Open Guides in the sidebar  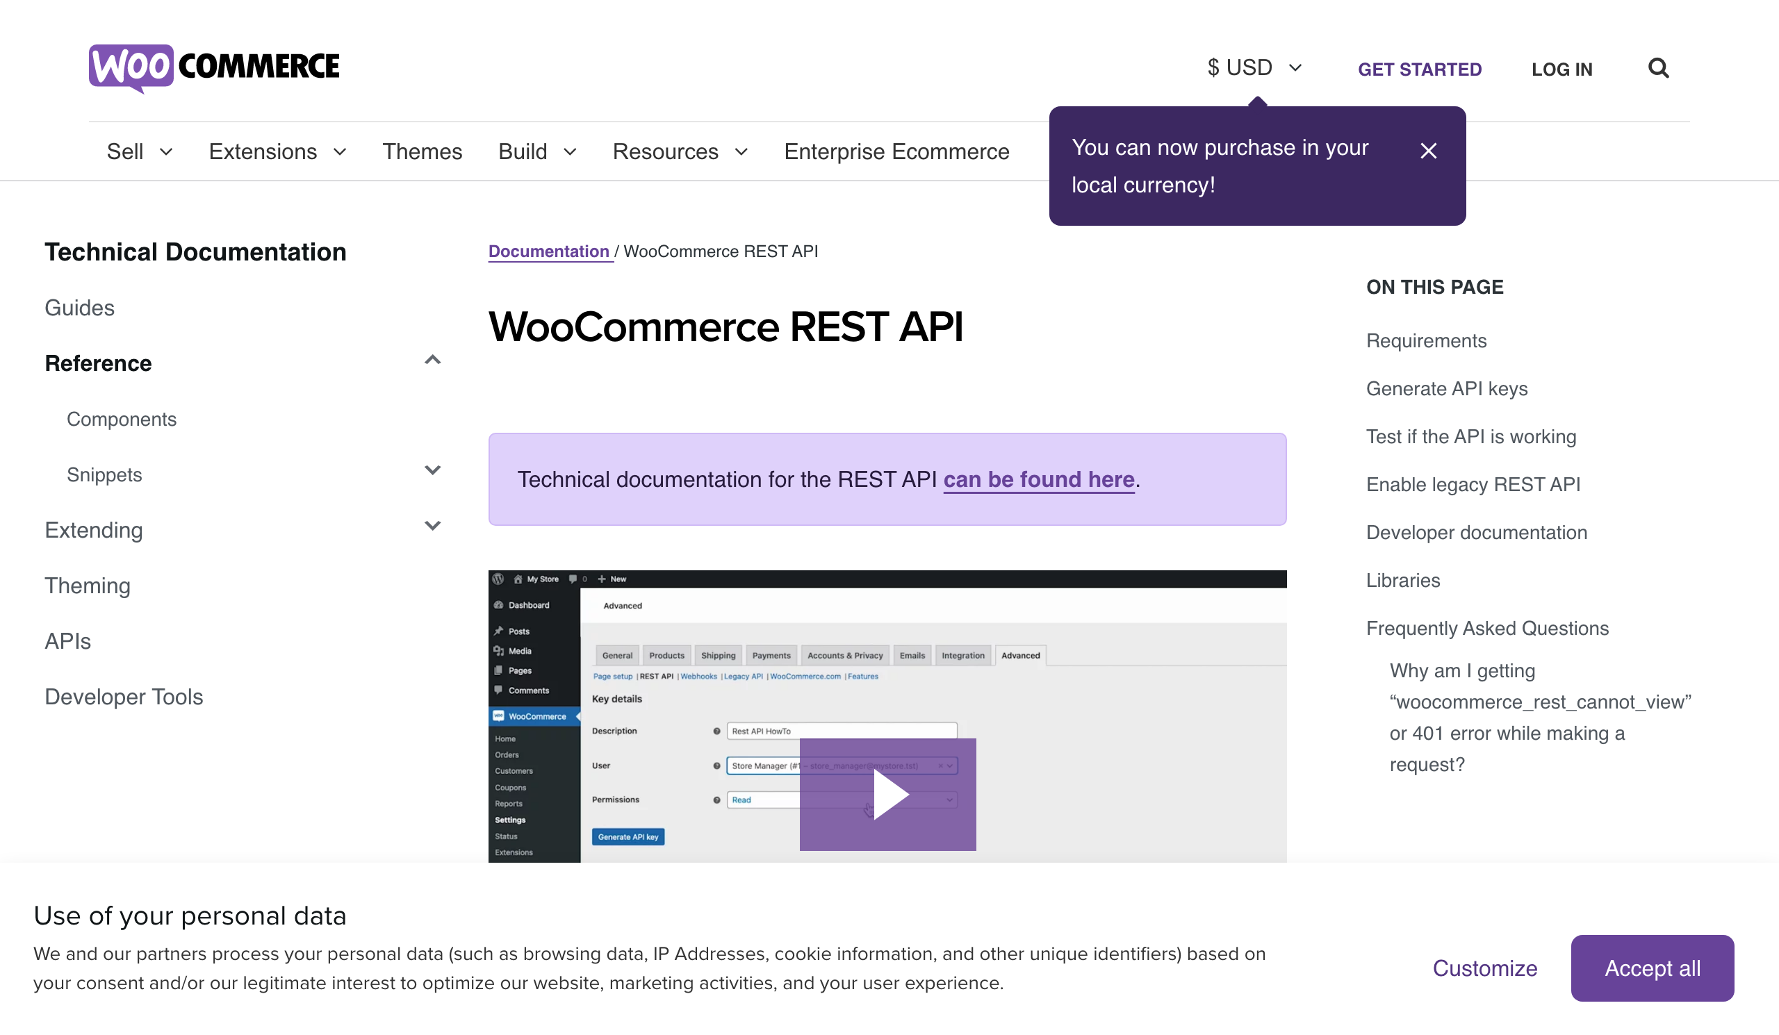point(80,308)
